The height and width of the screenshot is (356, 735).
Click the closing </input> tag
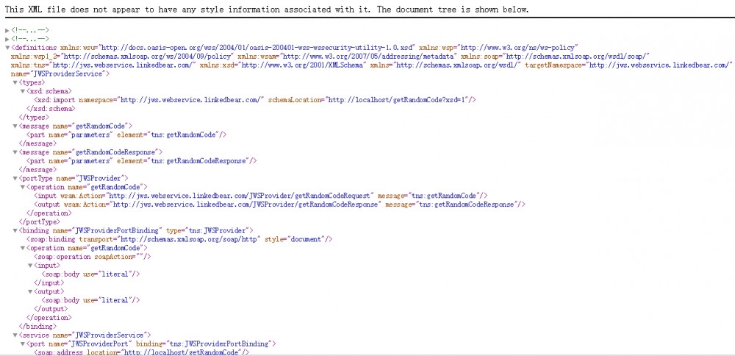49,283
